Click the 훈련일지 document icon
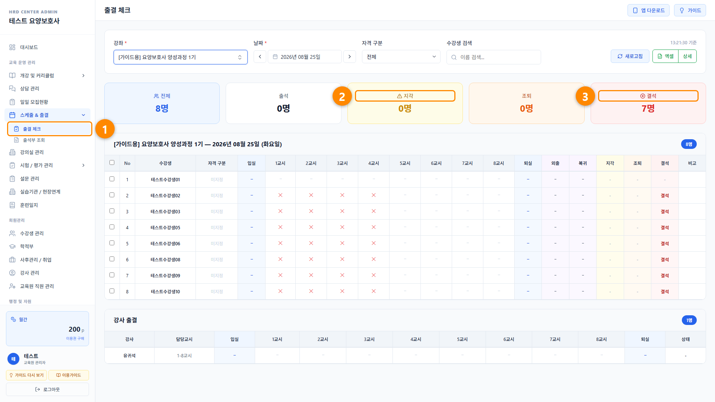Image resolution: width=715 pixels, height=402 pixels. 12,205
